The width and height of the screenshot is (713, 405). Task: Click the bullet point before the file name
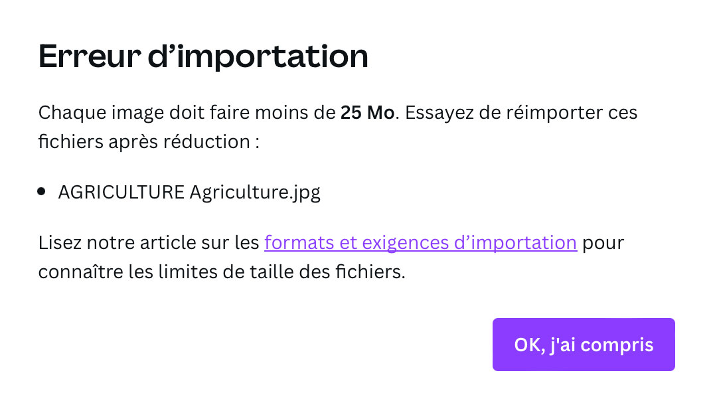pos(42,192)
